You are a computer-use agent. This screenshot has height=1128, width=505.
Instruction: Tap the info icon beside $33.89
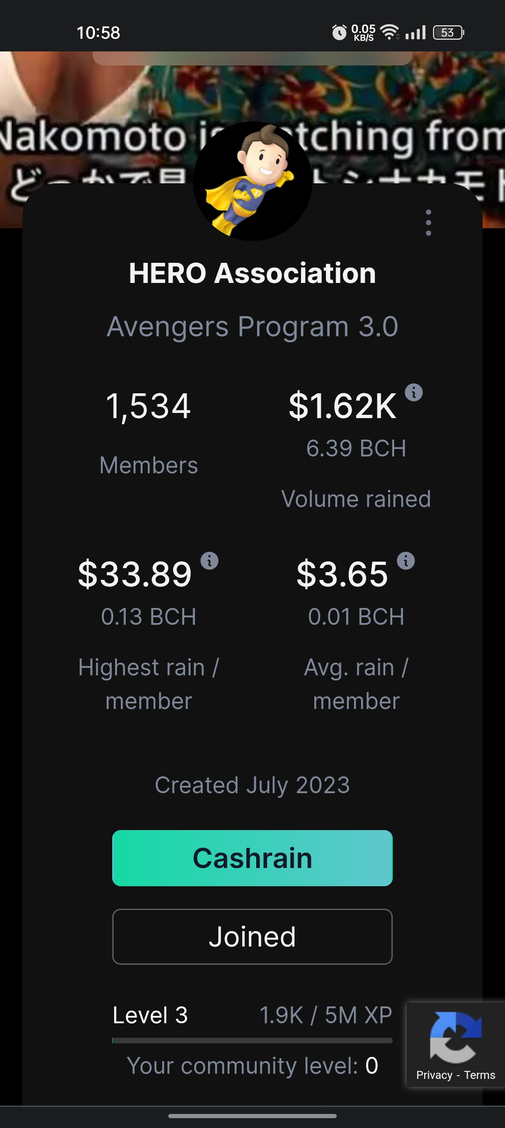point(209,560)
